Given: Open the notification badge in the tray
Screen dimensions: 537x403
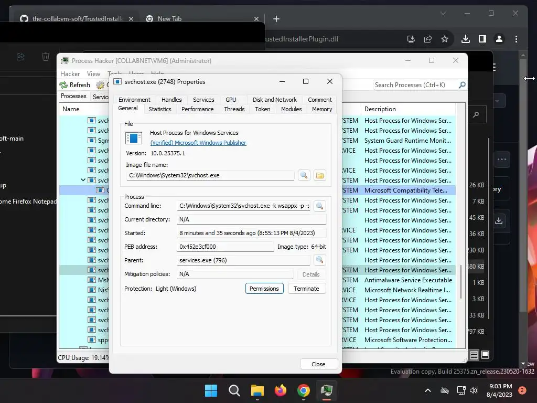Looking at the screenshot, I should (522, 390).
